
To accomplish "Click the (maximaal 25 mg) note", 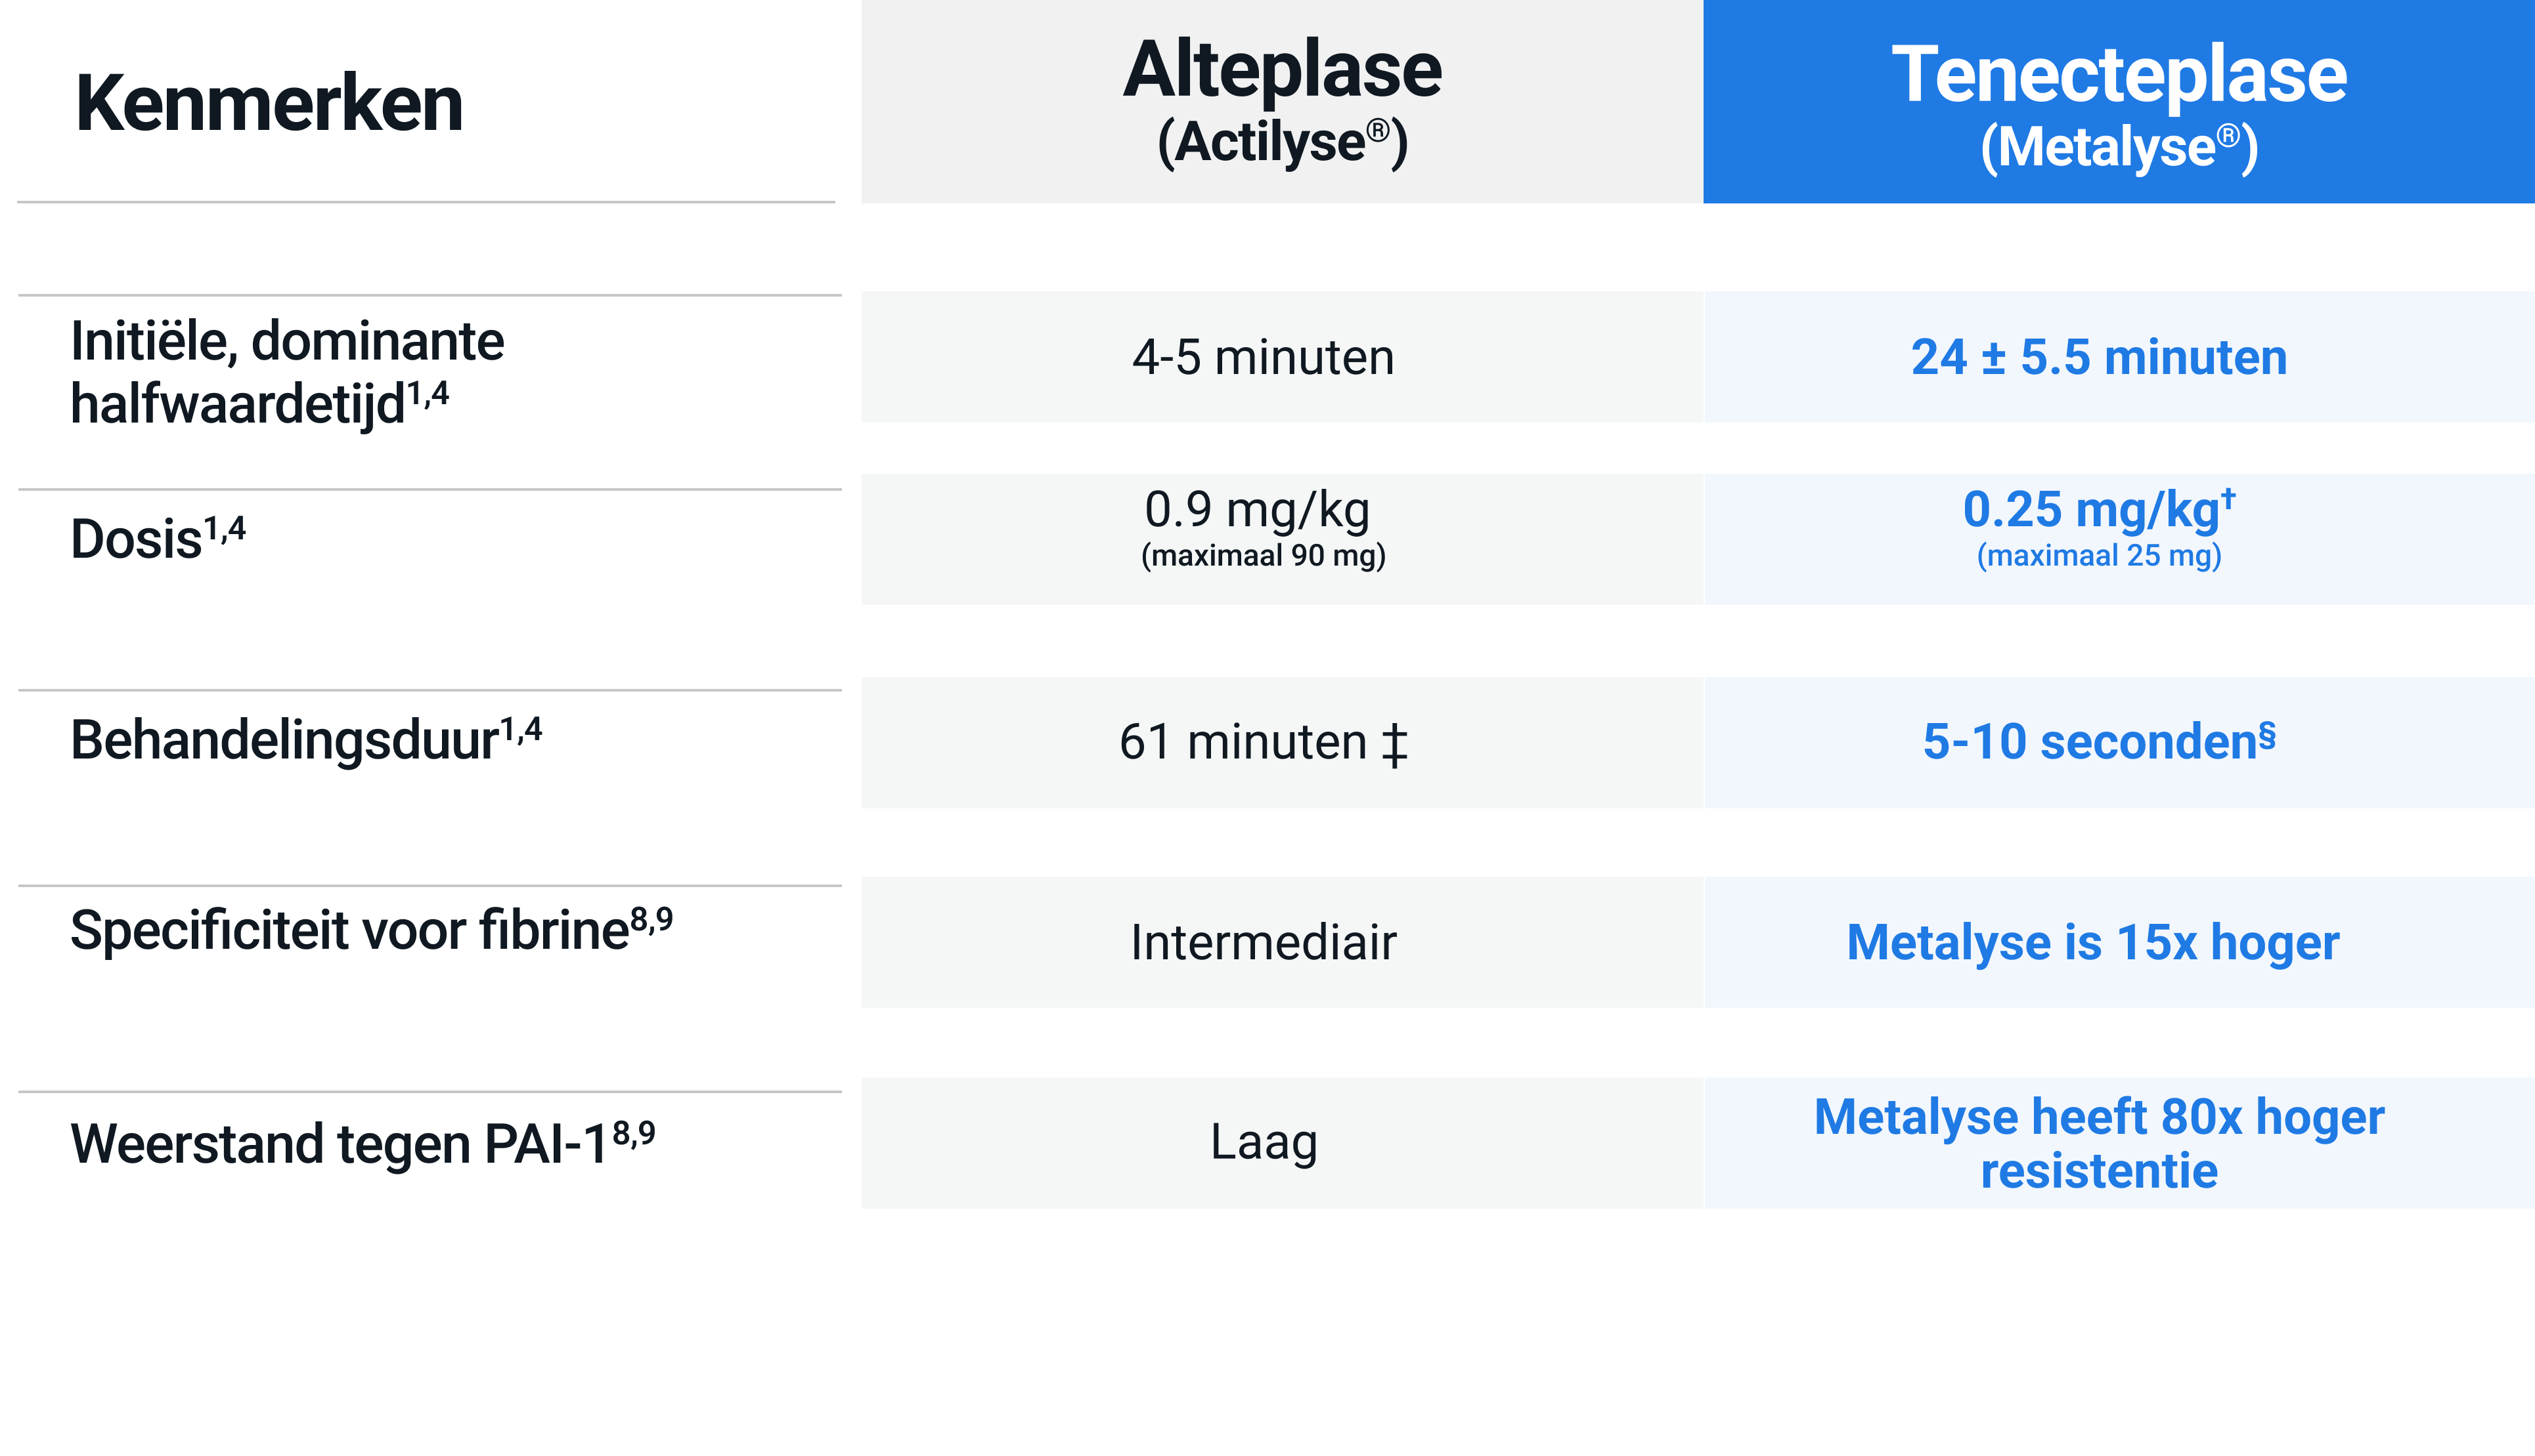I will click(x=2099, y=556).
